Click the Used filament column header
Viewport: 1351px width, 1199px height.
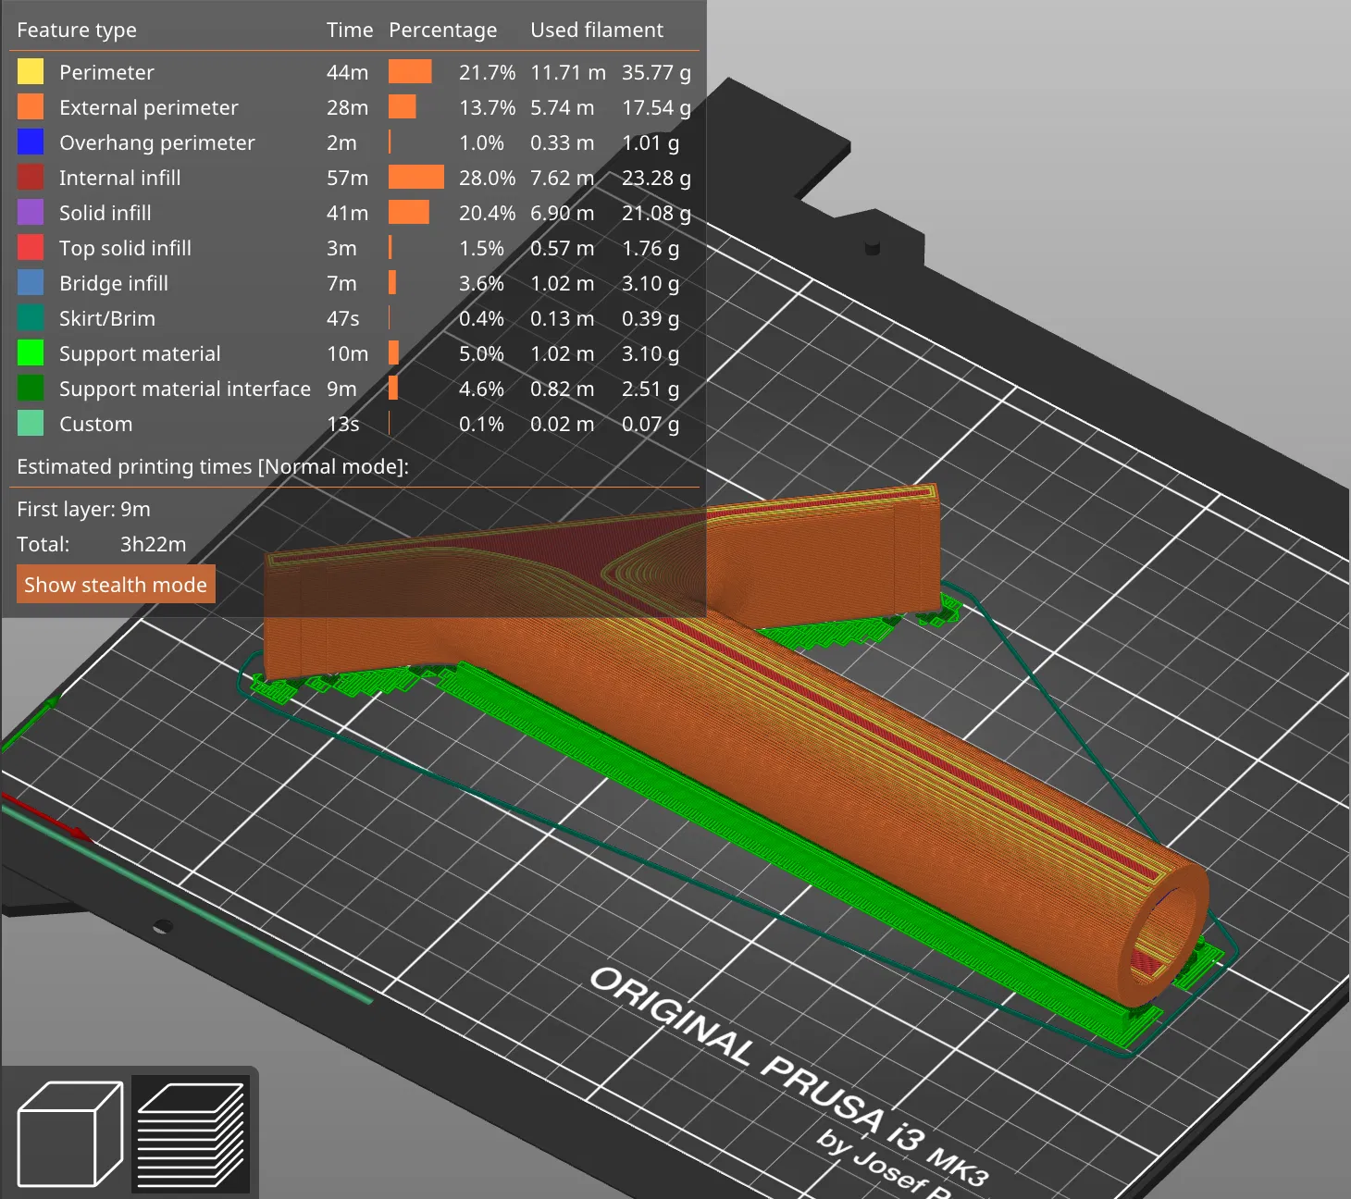pyautogui.click(x=597, y=30)
